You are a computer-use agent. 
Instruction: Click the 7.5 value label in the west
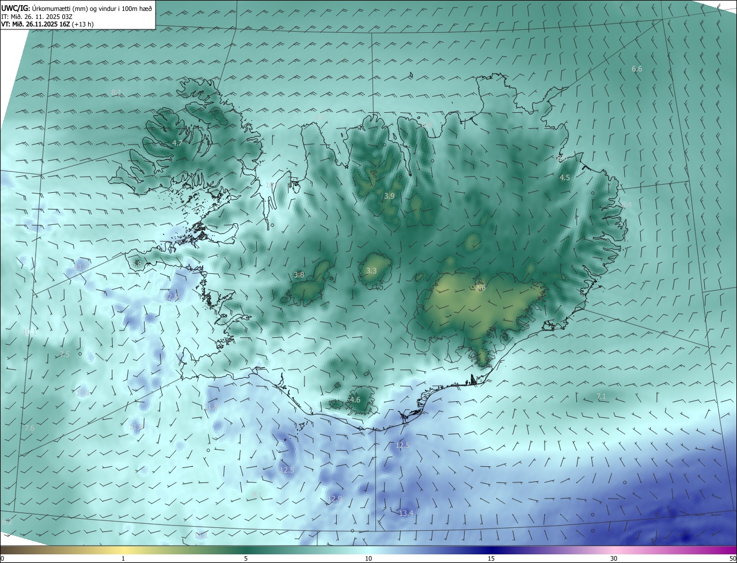click(64, 355)
